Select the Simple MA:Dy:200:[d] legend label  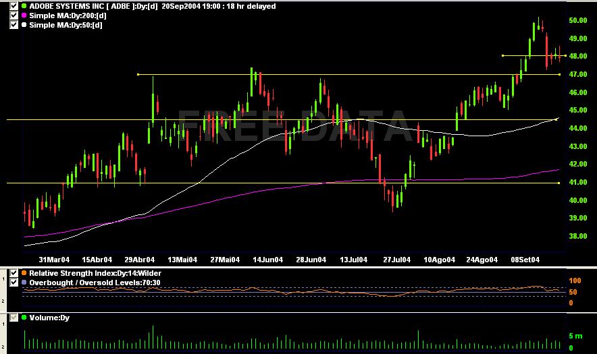(68, 16)
